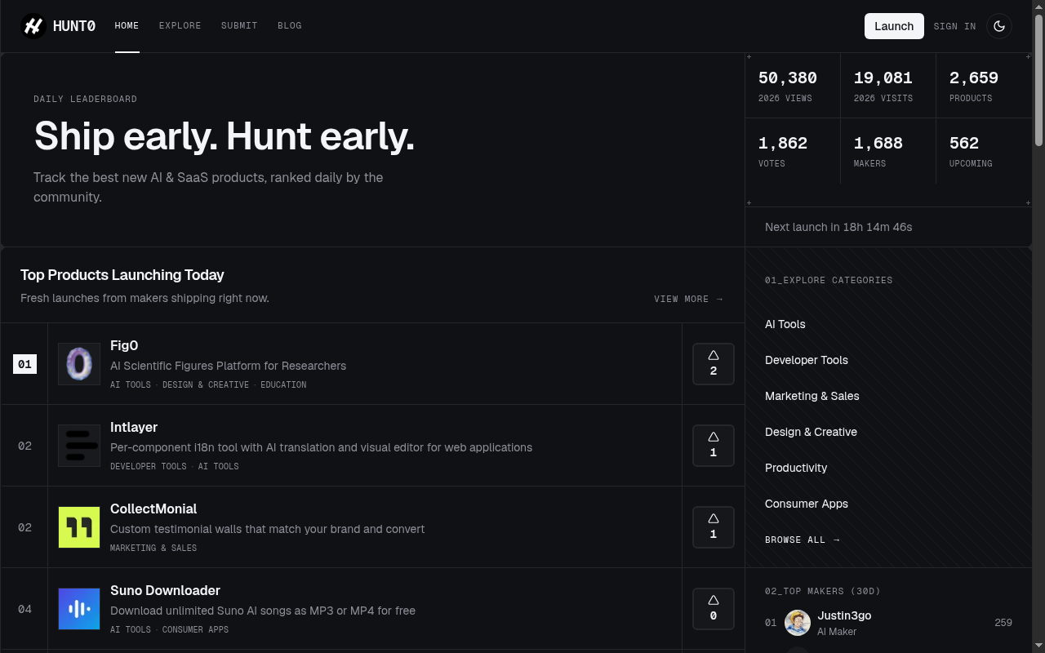The height and width of the screenshot is (653, 1045).
Task: Open Consumer Apps category
Action: coord(807,504)
